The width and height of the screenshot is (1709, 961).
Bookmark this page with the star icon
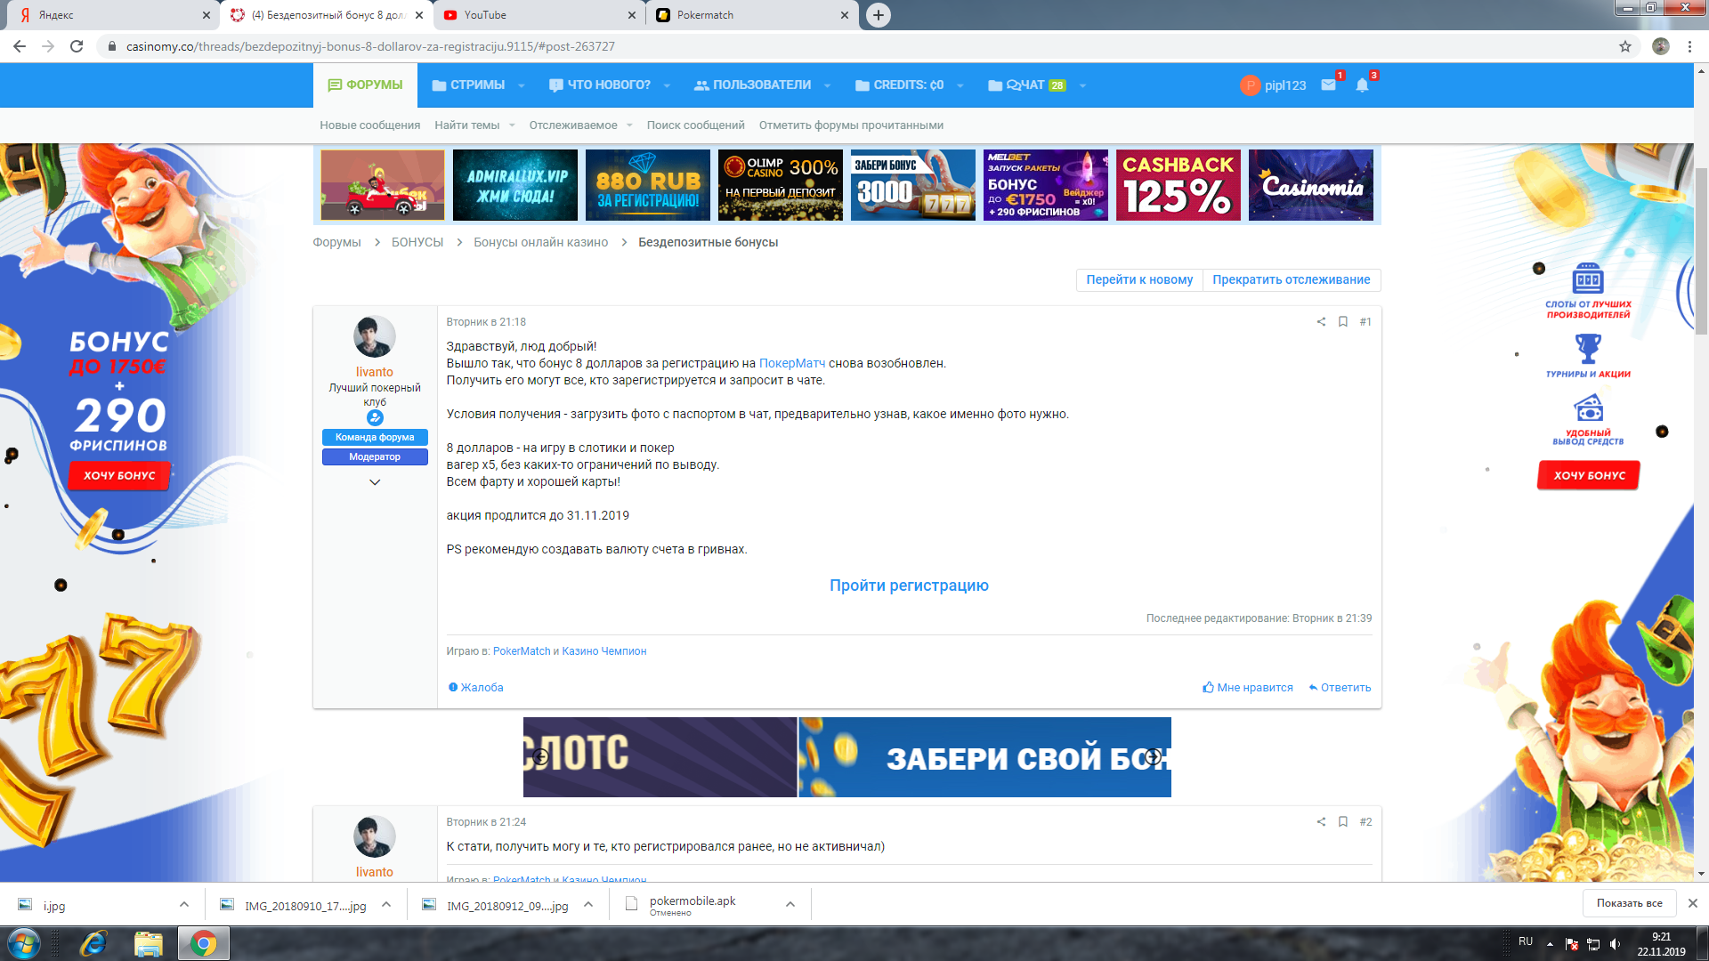click(1625, 46)
